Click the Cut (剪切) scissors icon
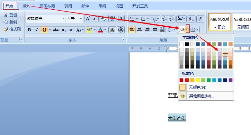Screen dimensions: 251x135 (x=6, y=15)
